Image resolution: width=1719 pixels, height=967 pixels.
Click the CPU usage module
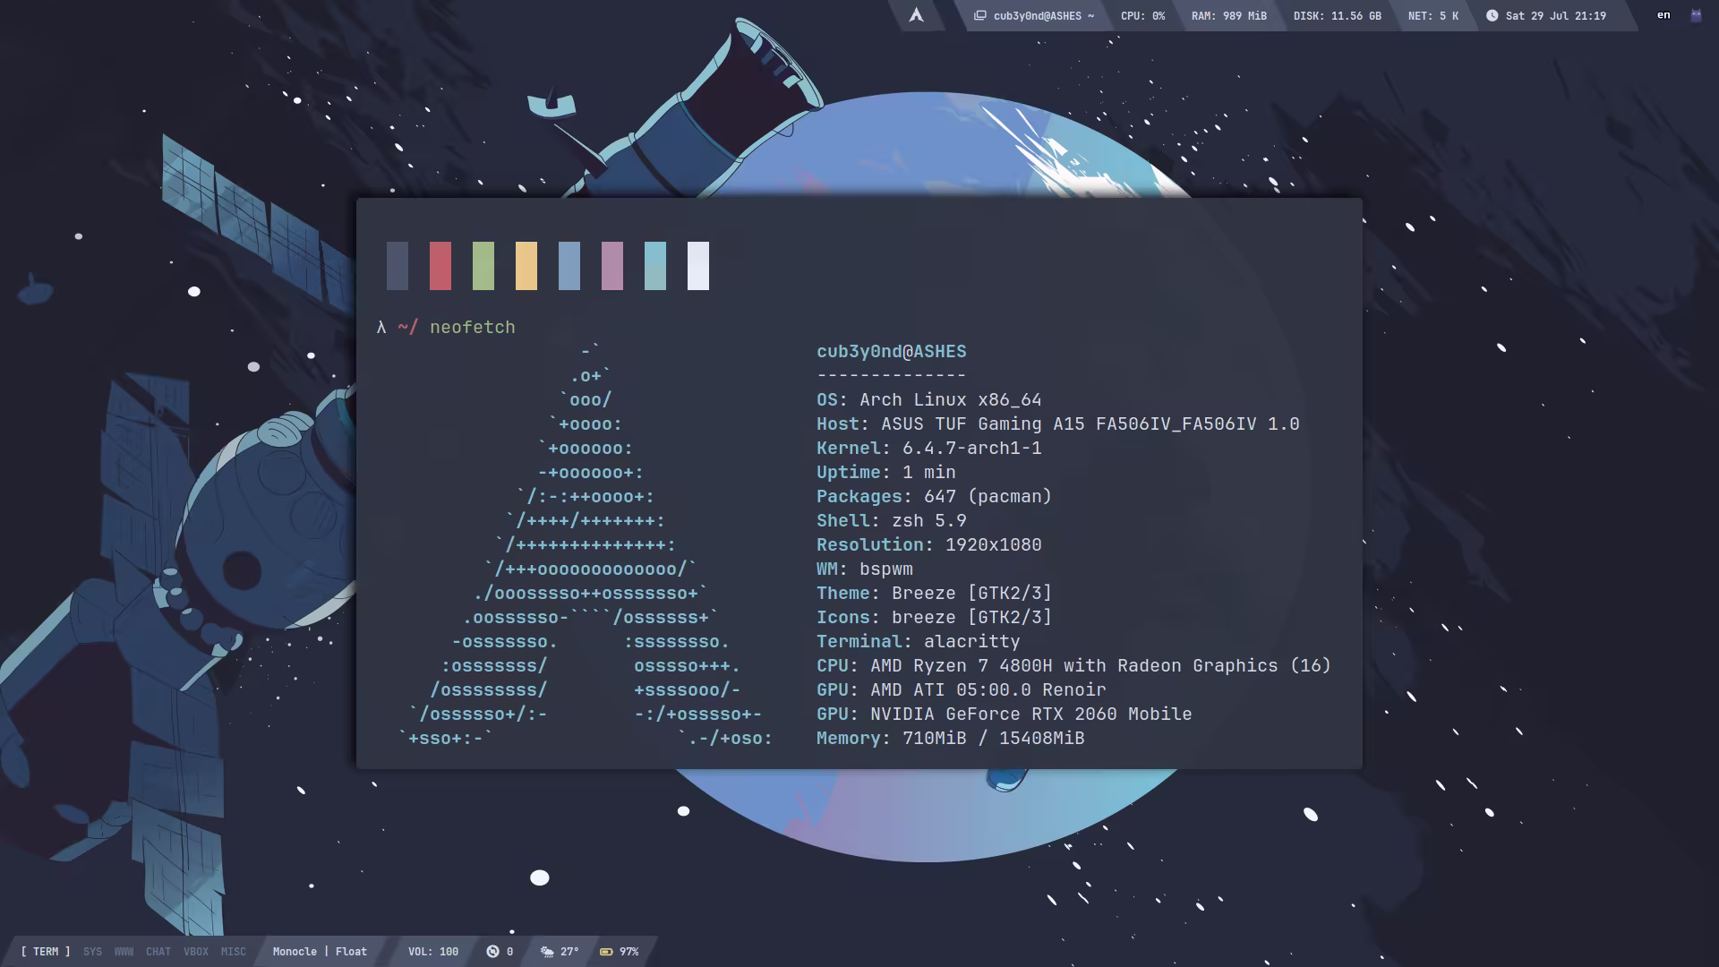1142,15
